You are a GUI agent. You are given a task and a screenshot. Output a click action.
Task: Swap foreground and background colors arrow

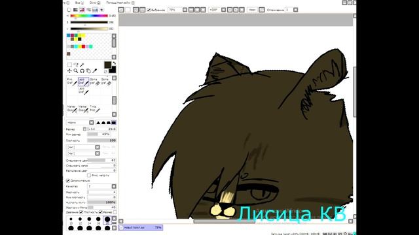tap(114, 63)
